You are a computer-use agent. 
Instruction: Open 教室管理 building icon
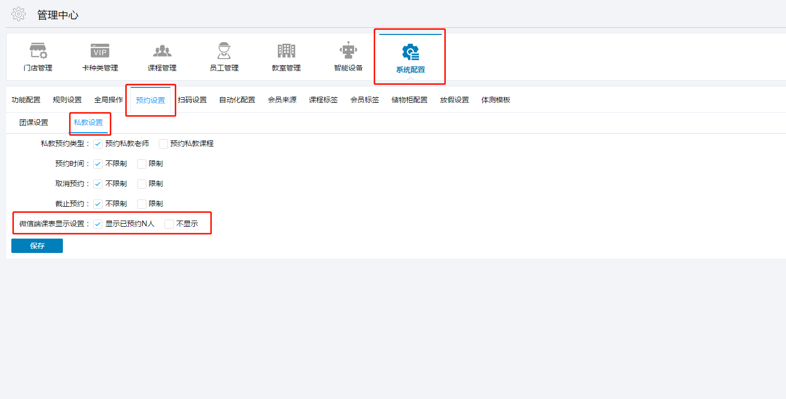pos(286,51)
